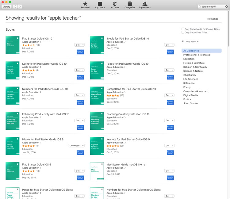
Task: Click Made for iBooks badge on Keynote iOS 10 guide
Action: point(80,77)
